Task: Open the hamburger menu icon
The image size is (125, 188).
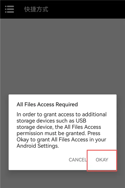Action: (x=9, y=9)
